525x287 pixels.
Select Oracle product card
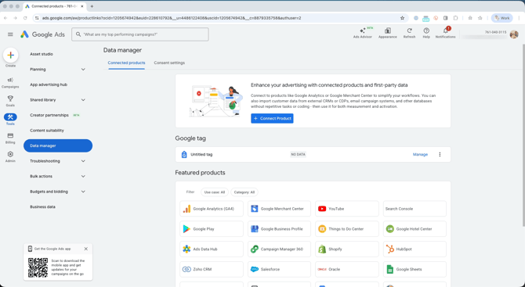(347, 269)
